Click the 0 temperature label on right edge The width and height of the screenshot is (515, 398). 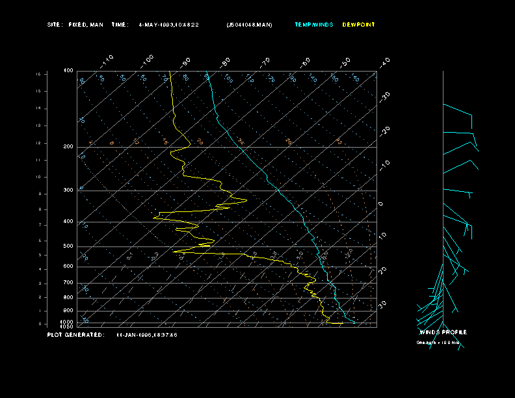click(381, 204)
